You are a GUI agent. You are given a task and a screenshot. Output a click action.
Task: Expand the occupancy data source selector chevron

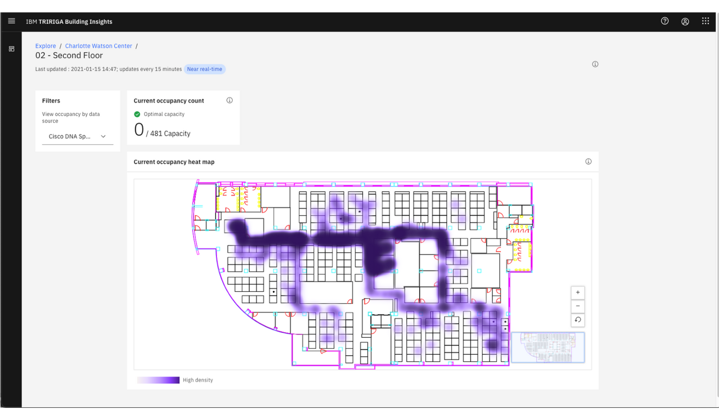[x=103, y=136]
